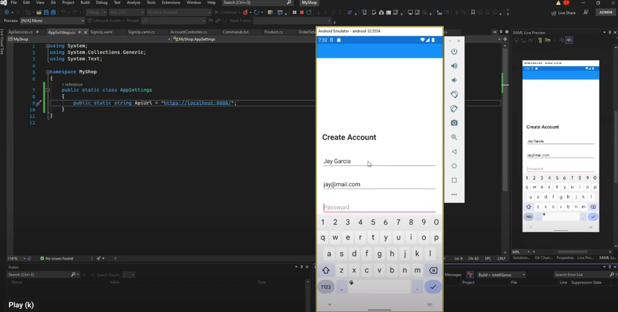Image resolution: width=618 pixels, height=312 pixels.
Task: Open the https://localhost:8888/ link in code
Action: 198,103
